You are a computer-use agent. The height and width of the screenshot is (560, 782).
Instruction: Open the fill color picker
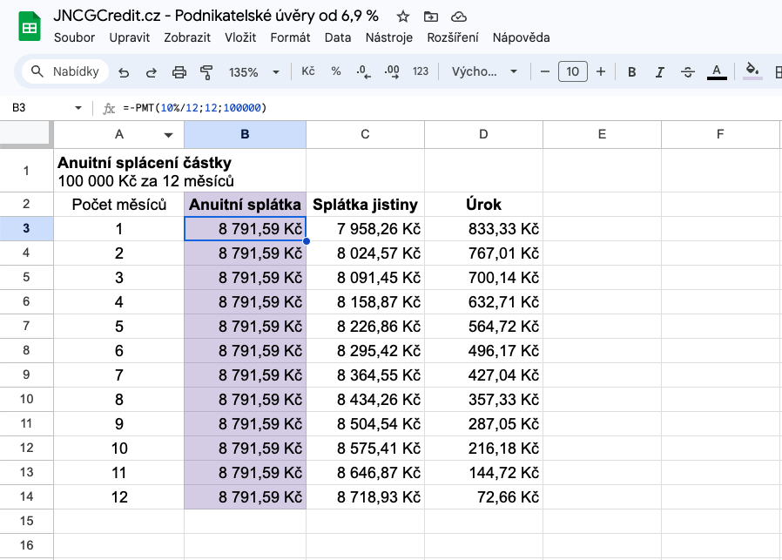752,71
